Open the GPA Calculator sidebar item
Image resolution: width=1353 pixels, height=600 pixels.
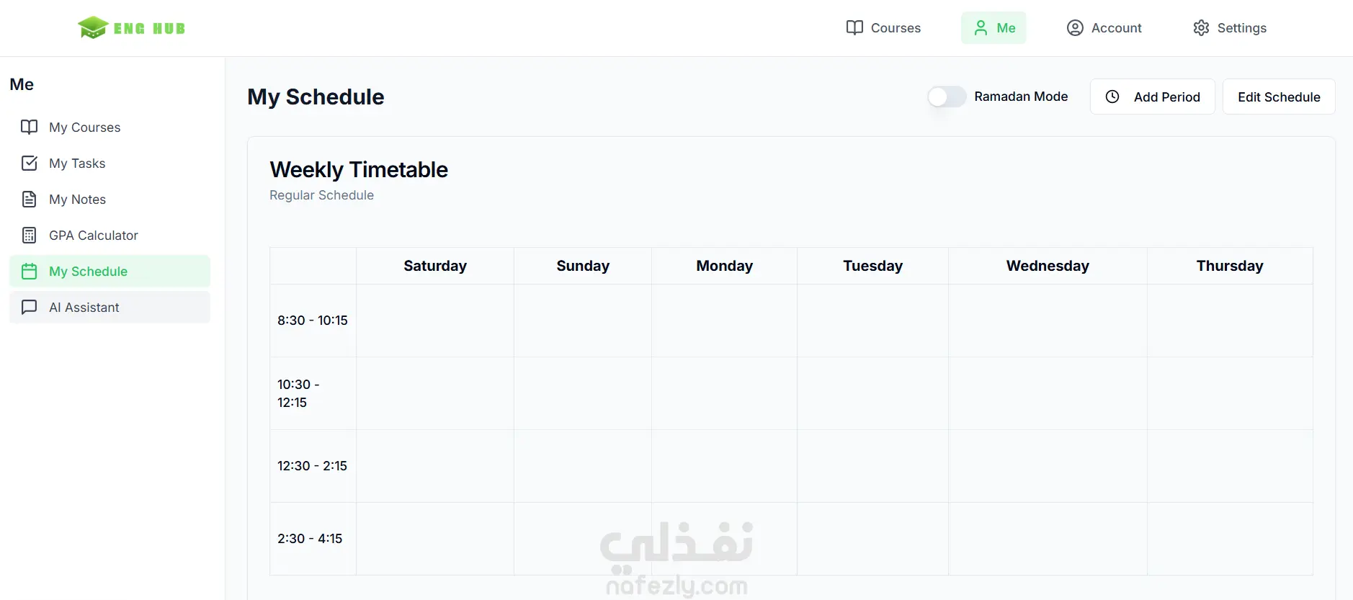[110, 235]
